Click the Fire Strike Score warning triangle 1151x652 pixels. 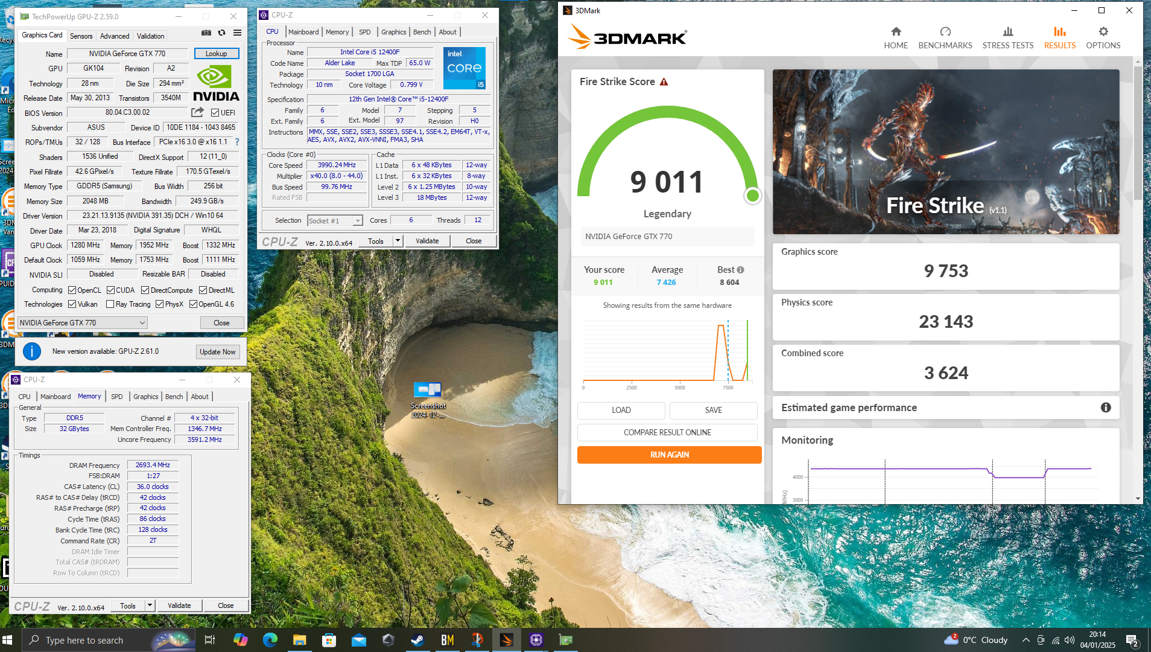[x=664, y=82]
